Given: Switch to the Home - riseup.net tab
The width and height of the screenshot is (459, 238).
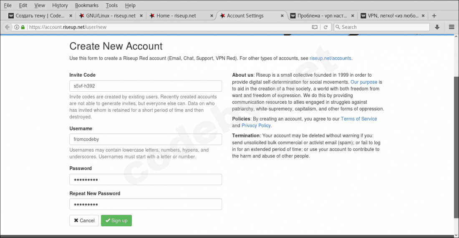Looking at the screenshot, I should (176, 16).
